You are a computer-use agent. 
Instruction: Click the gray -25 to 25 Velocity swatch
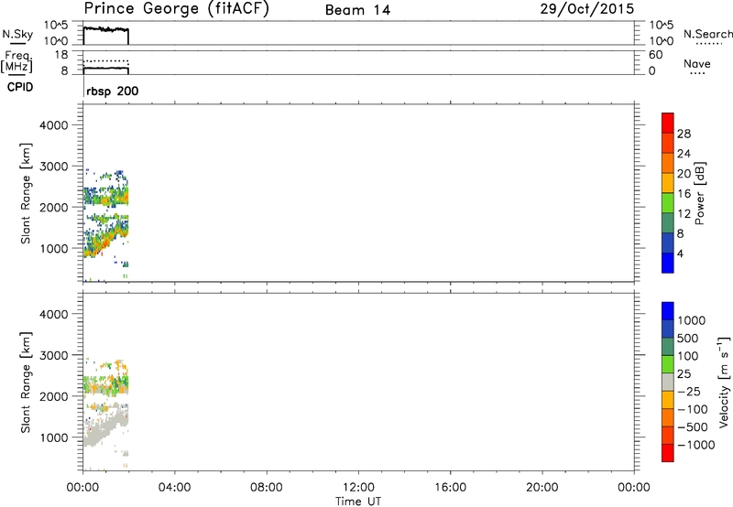tap(668, 383)
